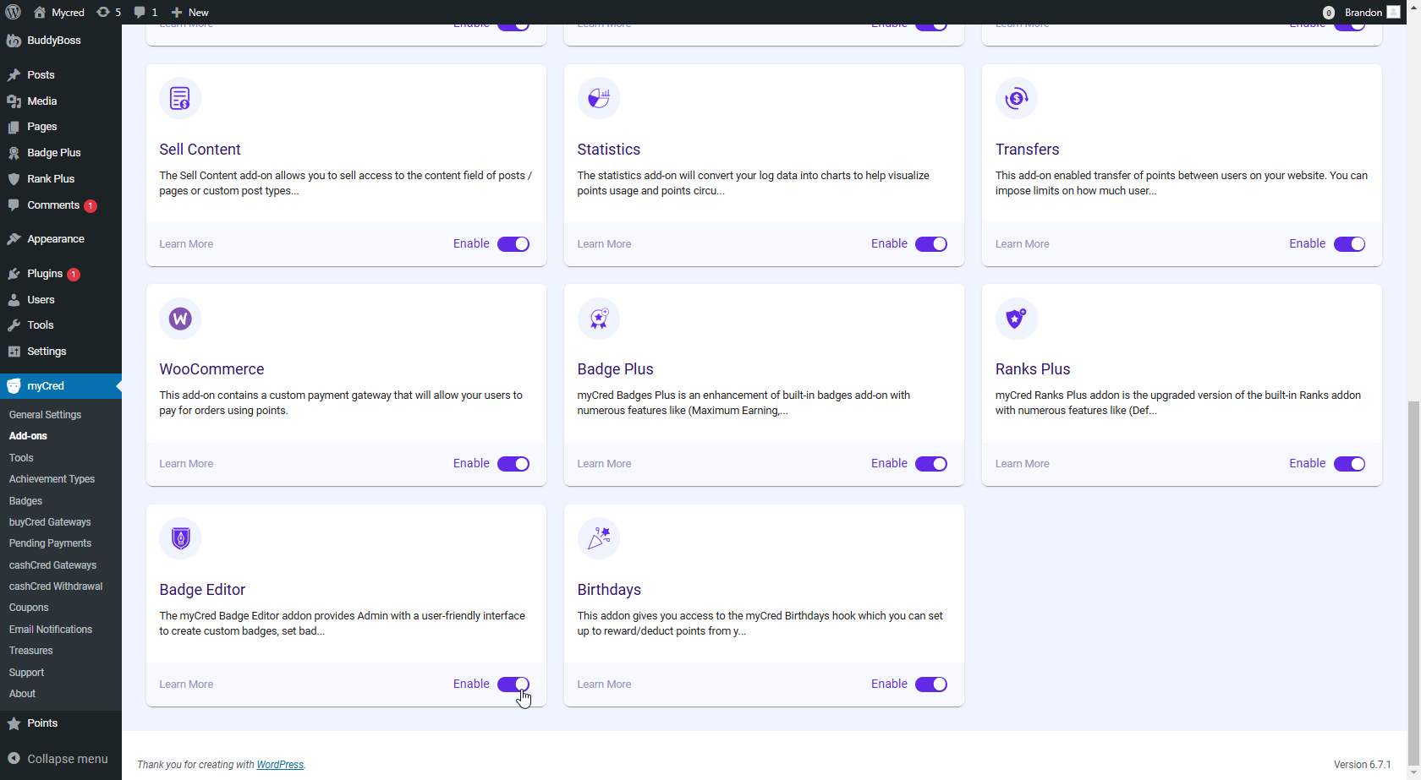The height and width of the screenshot is (780, 1421).
Task: Select the WooCommerce W icon
Action: tap(180, 319)
